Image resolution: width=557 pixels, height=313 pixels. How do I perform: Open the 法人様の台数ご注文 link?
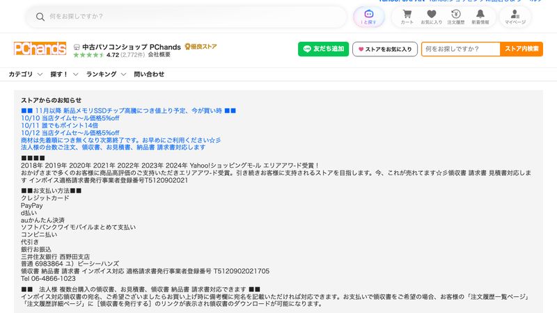coord(113,147)
